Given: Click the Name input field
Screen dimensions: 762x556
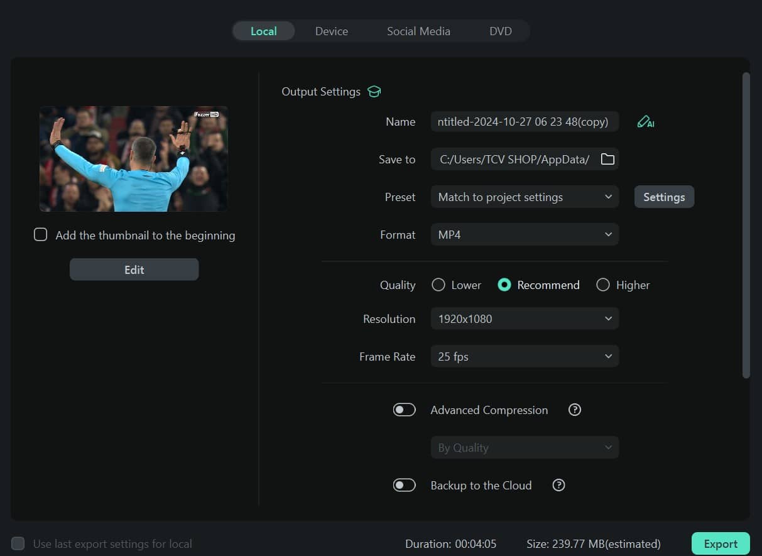Looking at the screenshot, I should coord(525,122).
